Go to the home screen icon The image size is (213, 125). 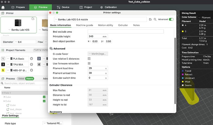(3, 7)
